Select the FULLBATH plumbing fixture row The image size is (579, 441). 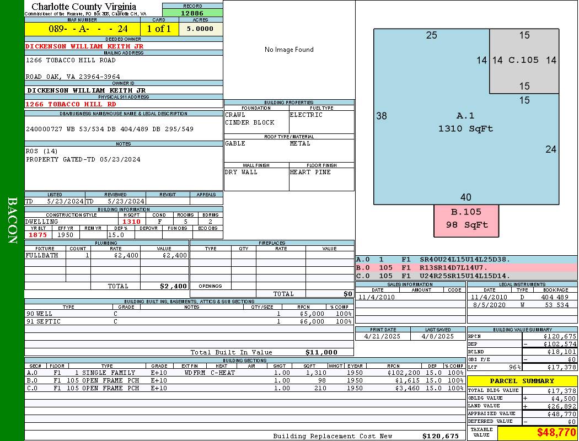pyautogui.click(x=107, y=256)
